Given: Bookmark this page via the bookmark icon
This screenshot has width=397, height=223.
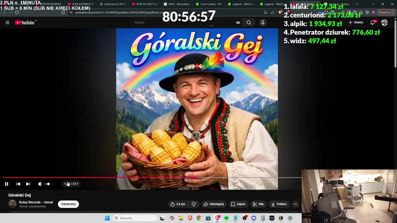Looking at the screenshot, I should pyautogui.click(x=63, y=12).
